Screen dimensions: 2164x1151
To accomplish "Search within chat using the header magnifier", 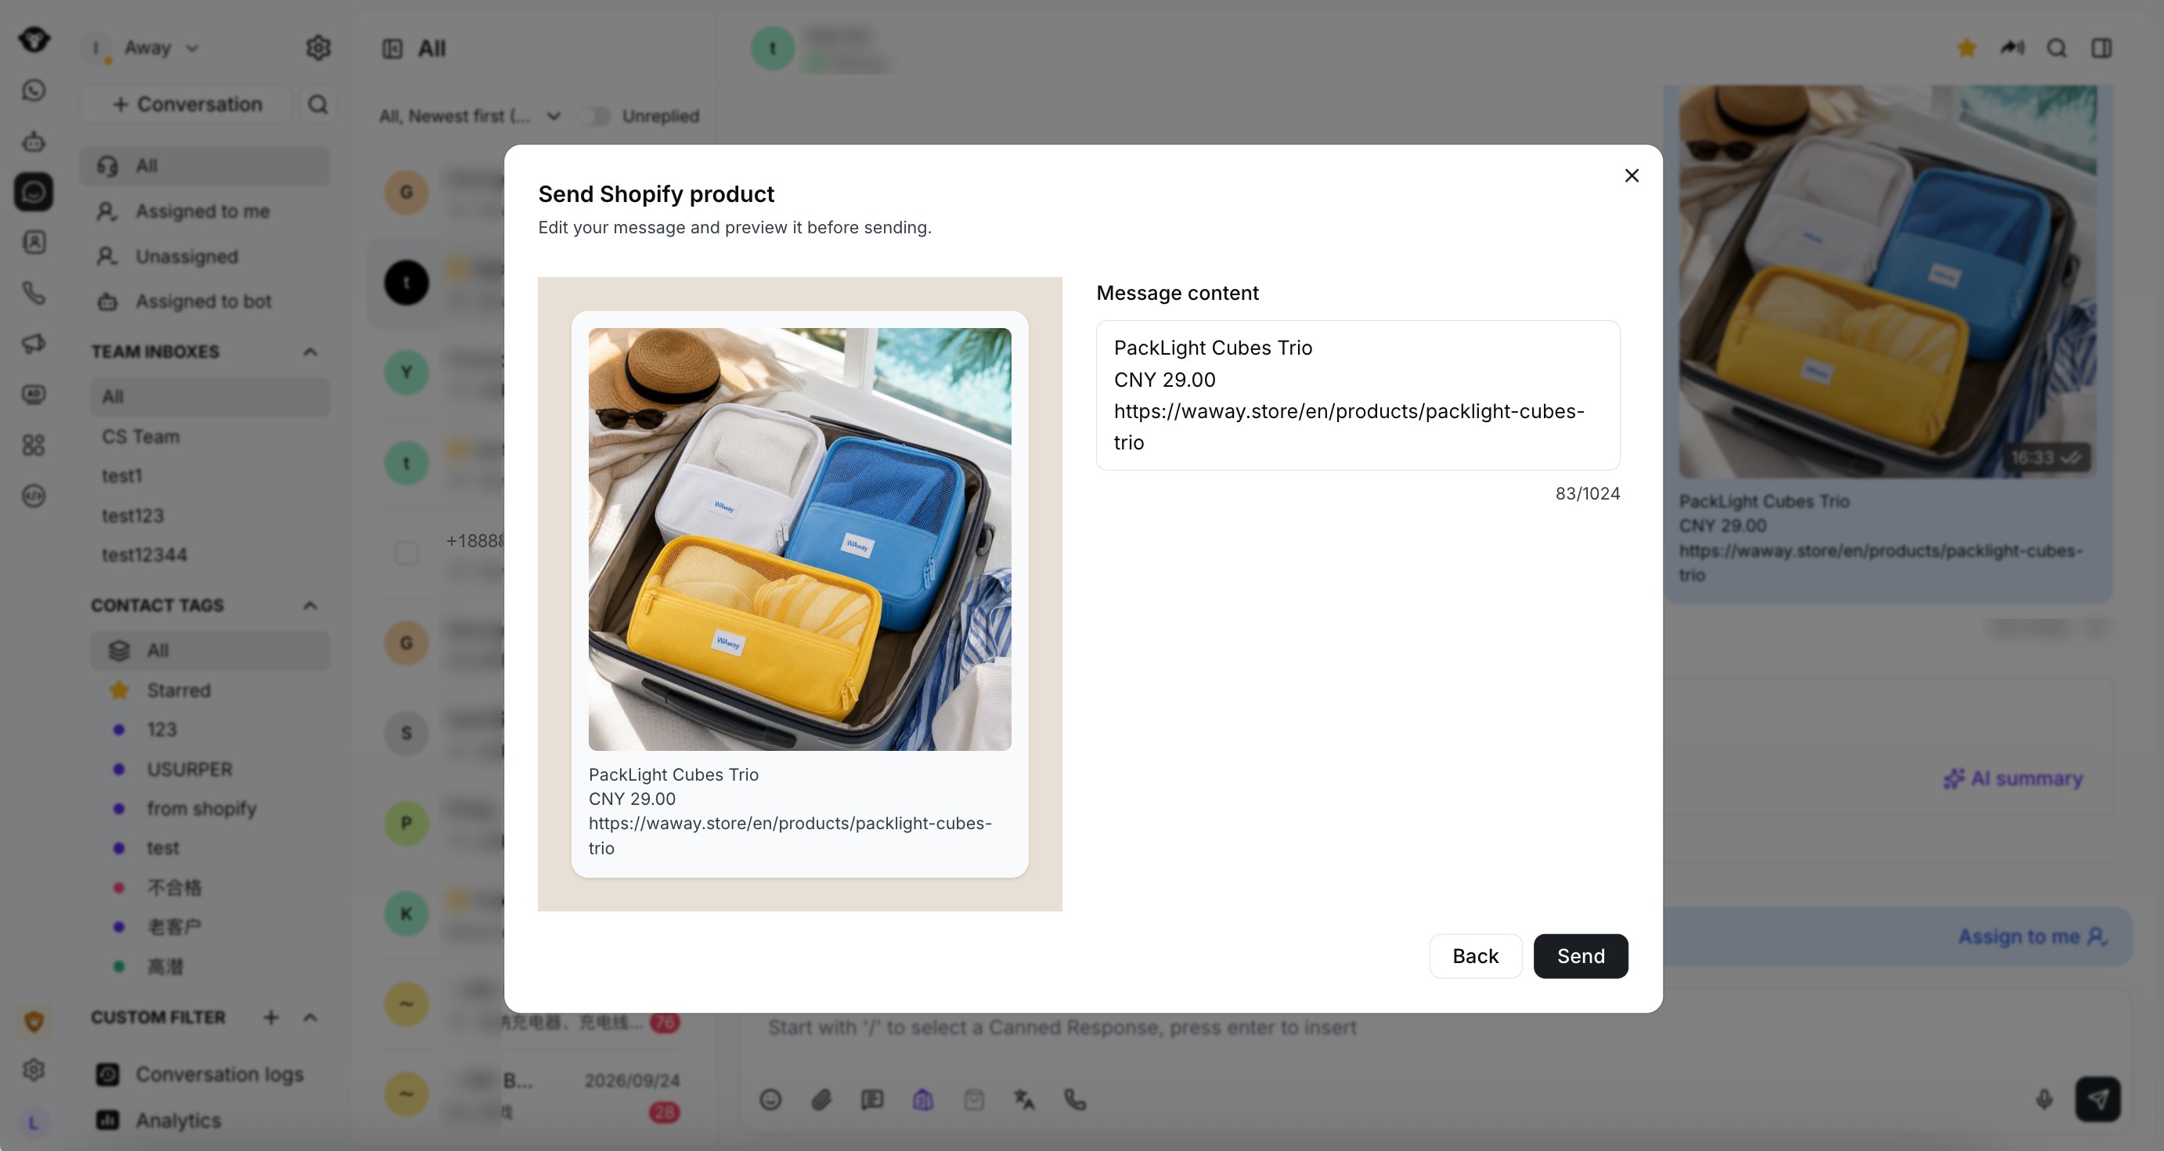I will pyautogui.click(x=2057, y=48).
